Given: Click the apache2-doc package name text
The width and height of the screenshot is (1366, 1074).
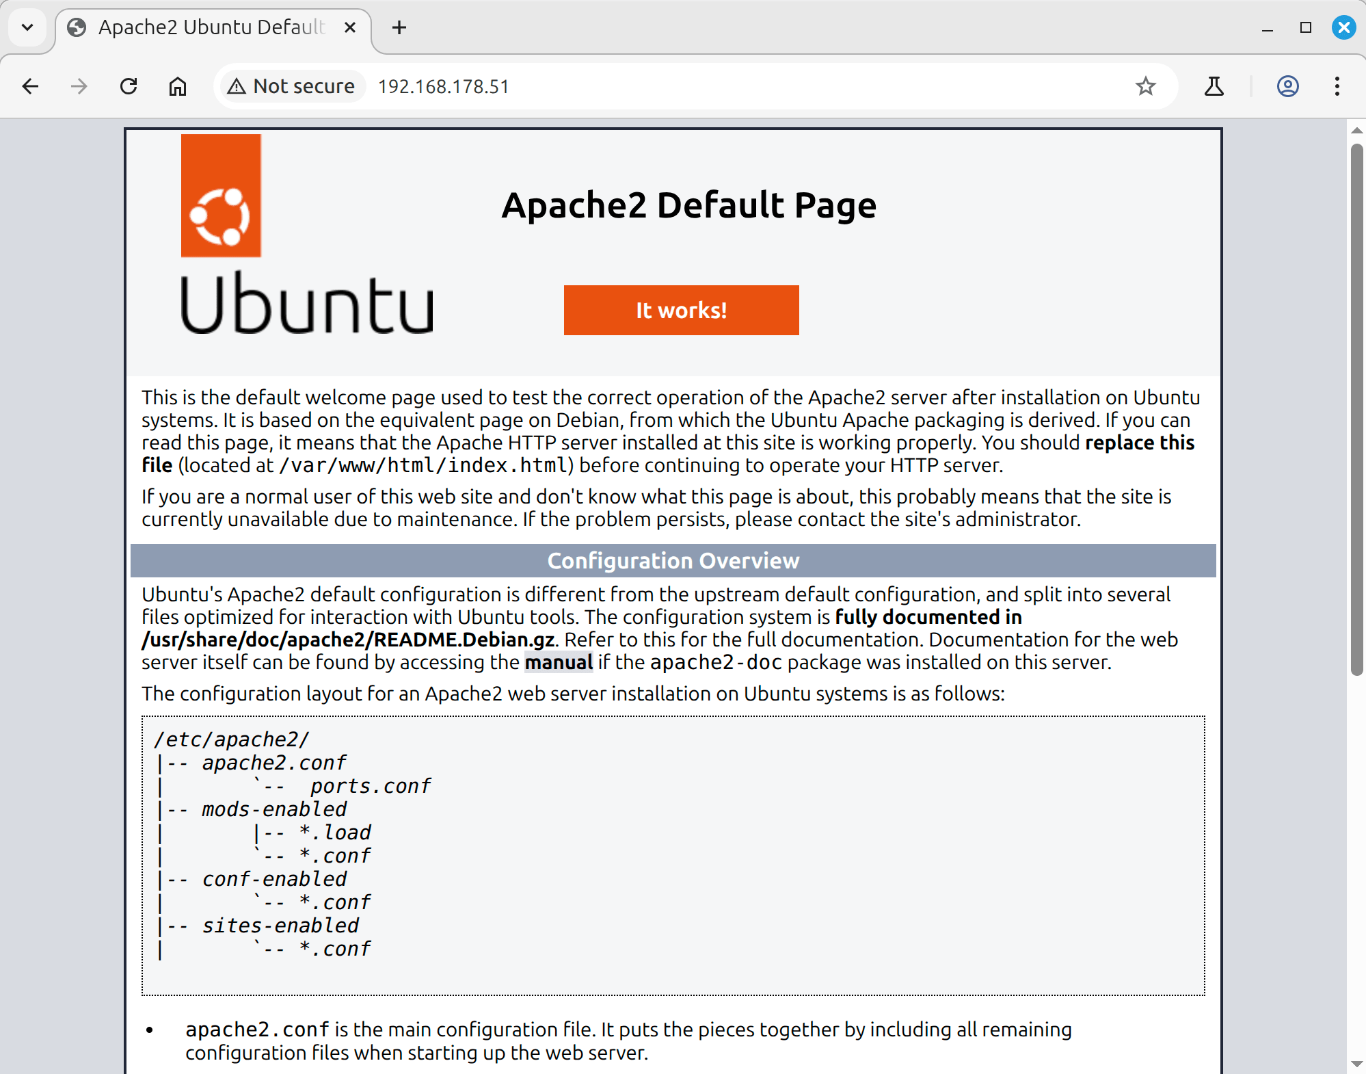Looking at the screenshot, I should point(716,662).
